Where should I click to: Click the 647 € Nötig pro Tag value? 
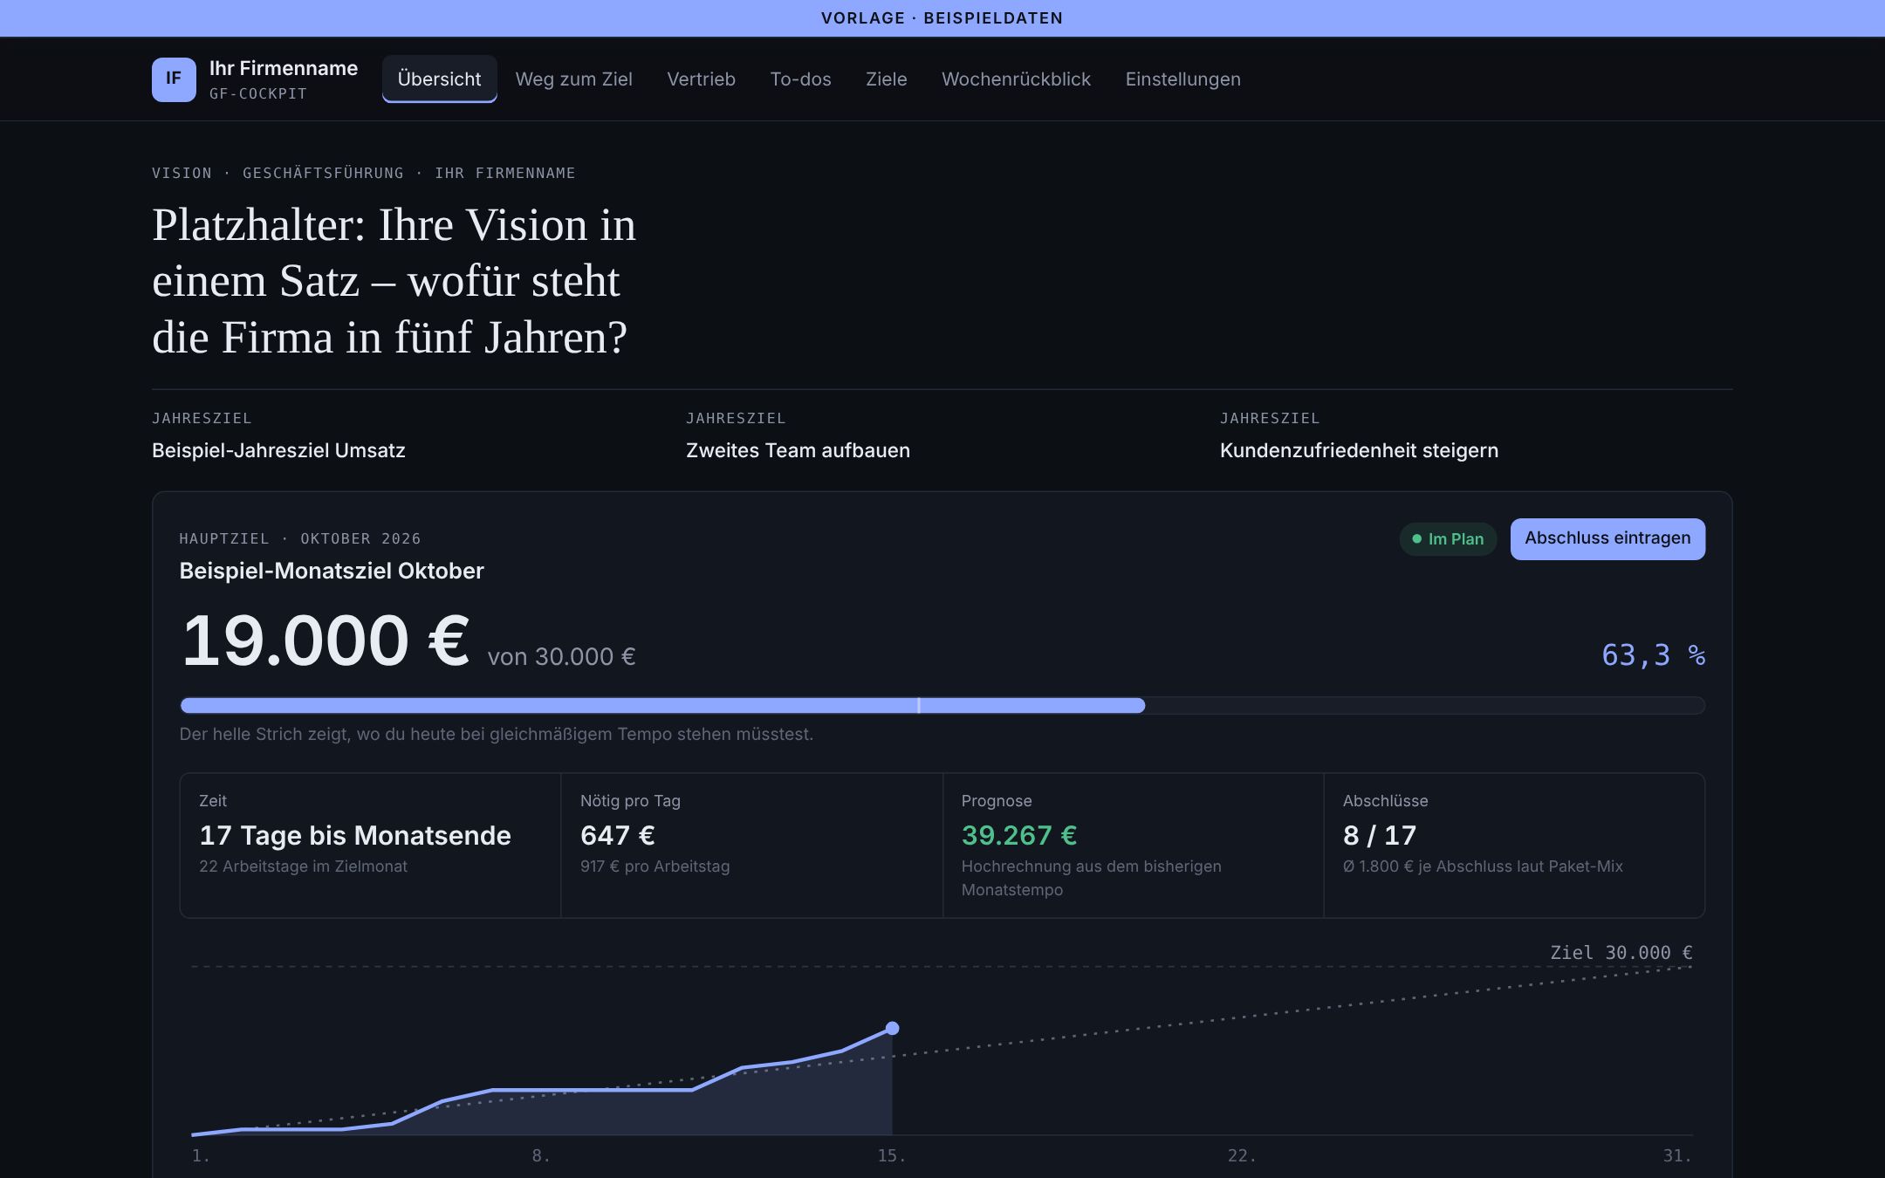click(617, 835)
